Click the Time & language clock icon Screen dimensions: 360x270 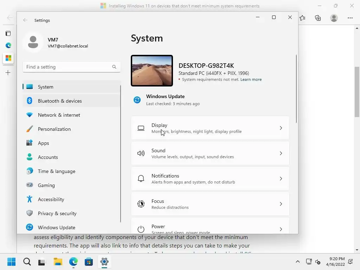point(30,171)
